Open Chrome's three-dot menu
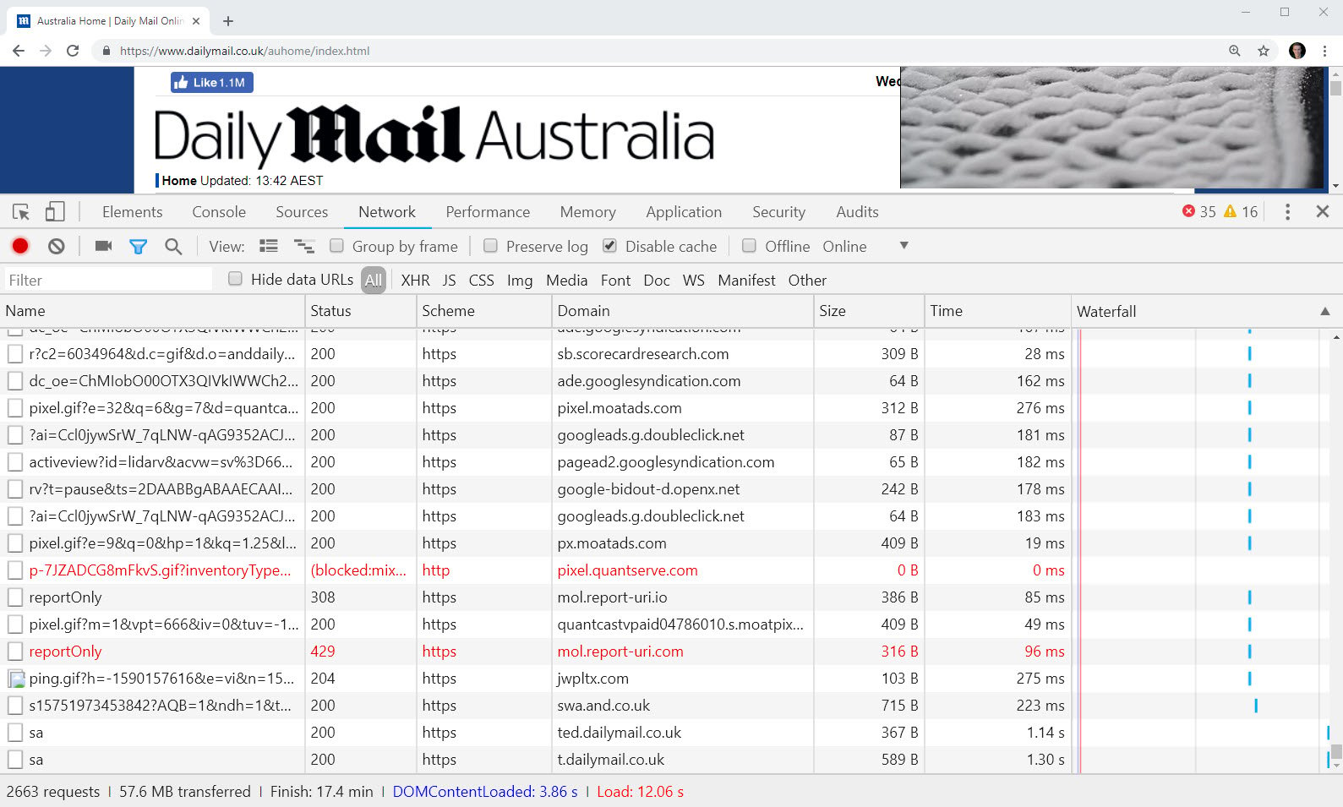 coord(1325,51)
